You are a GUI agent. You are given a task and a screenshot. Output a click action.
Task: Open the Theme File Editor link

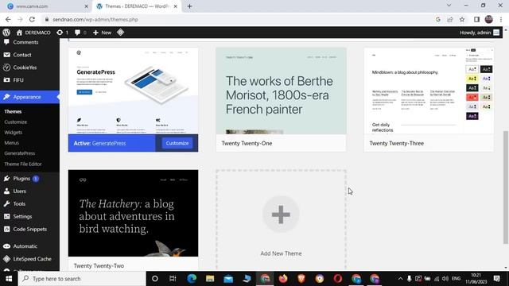[23, 164]
